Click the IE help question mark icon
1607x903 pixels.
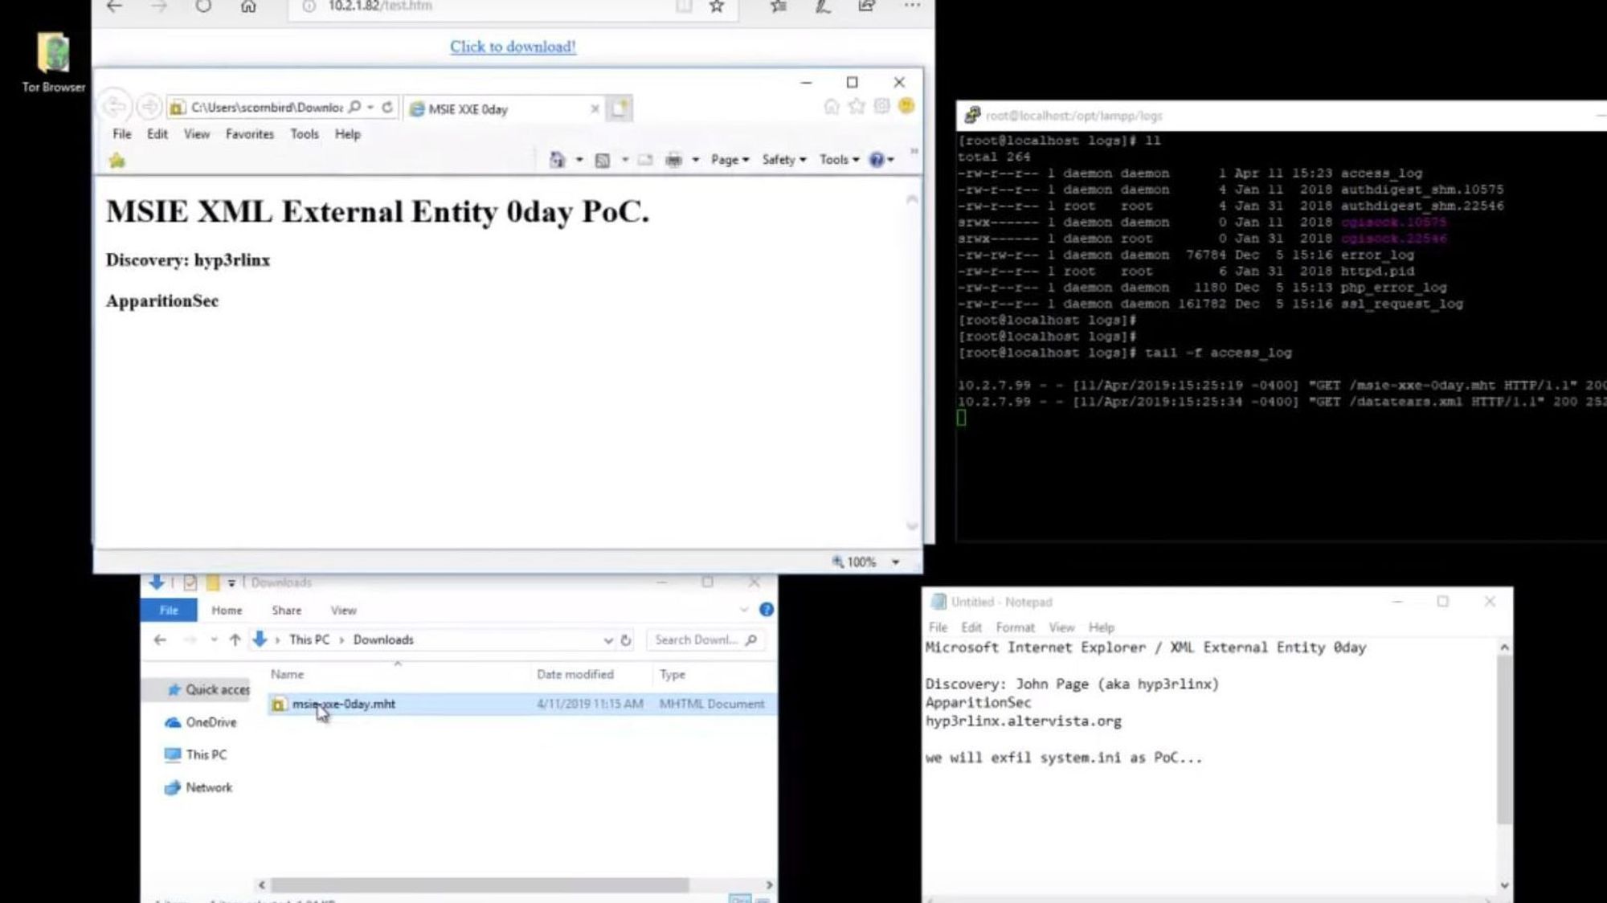877,160
